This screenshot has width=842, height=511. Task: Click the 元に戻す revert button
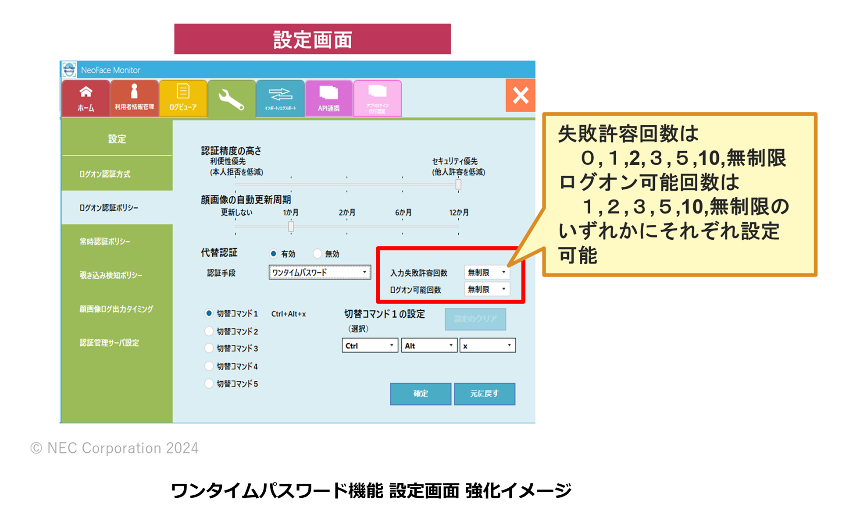[x=484, y=394]
